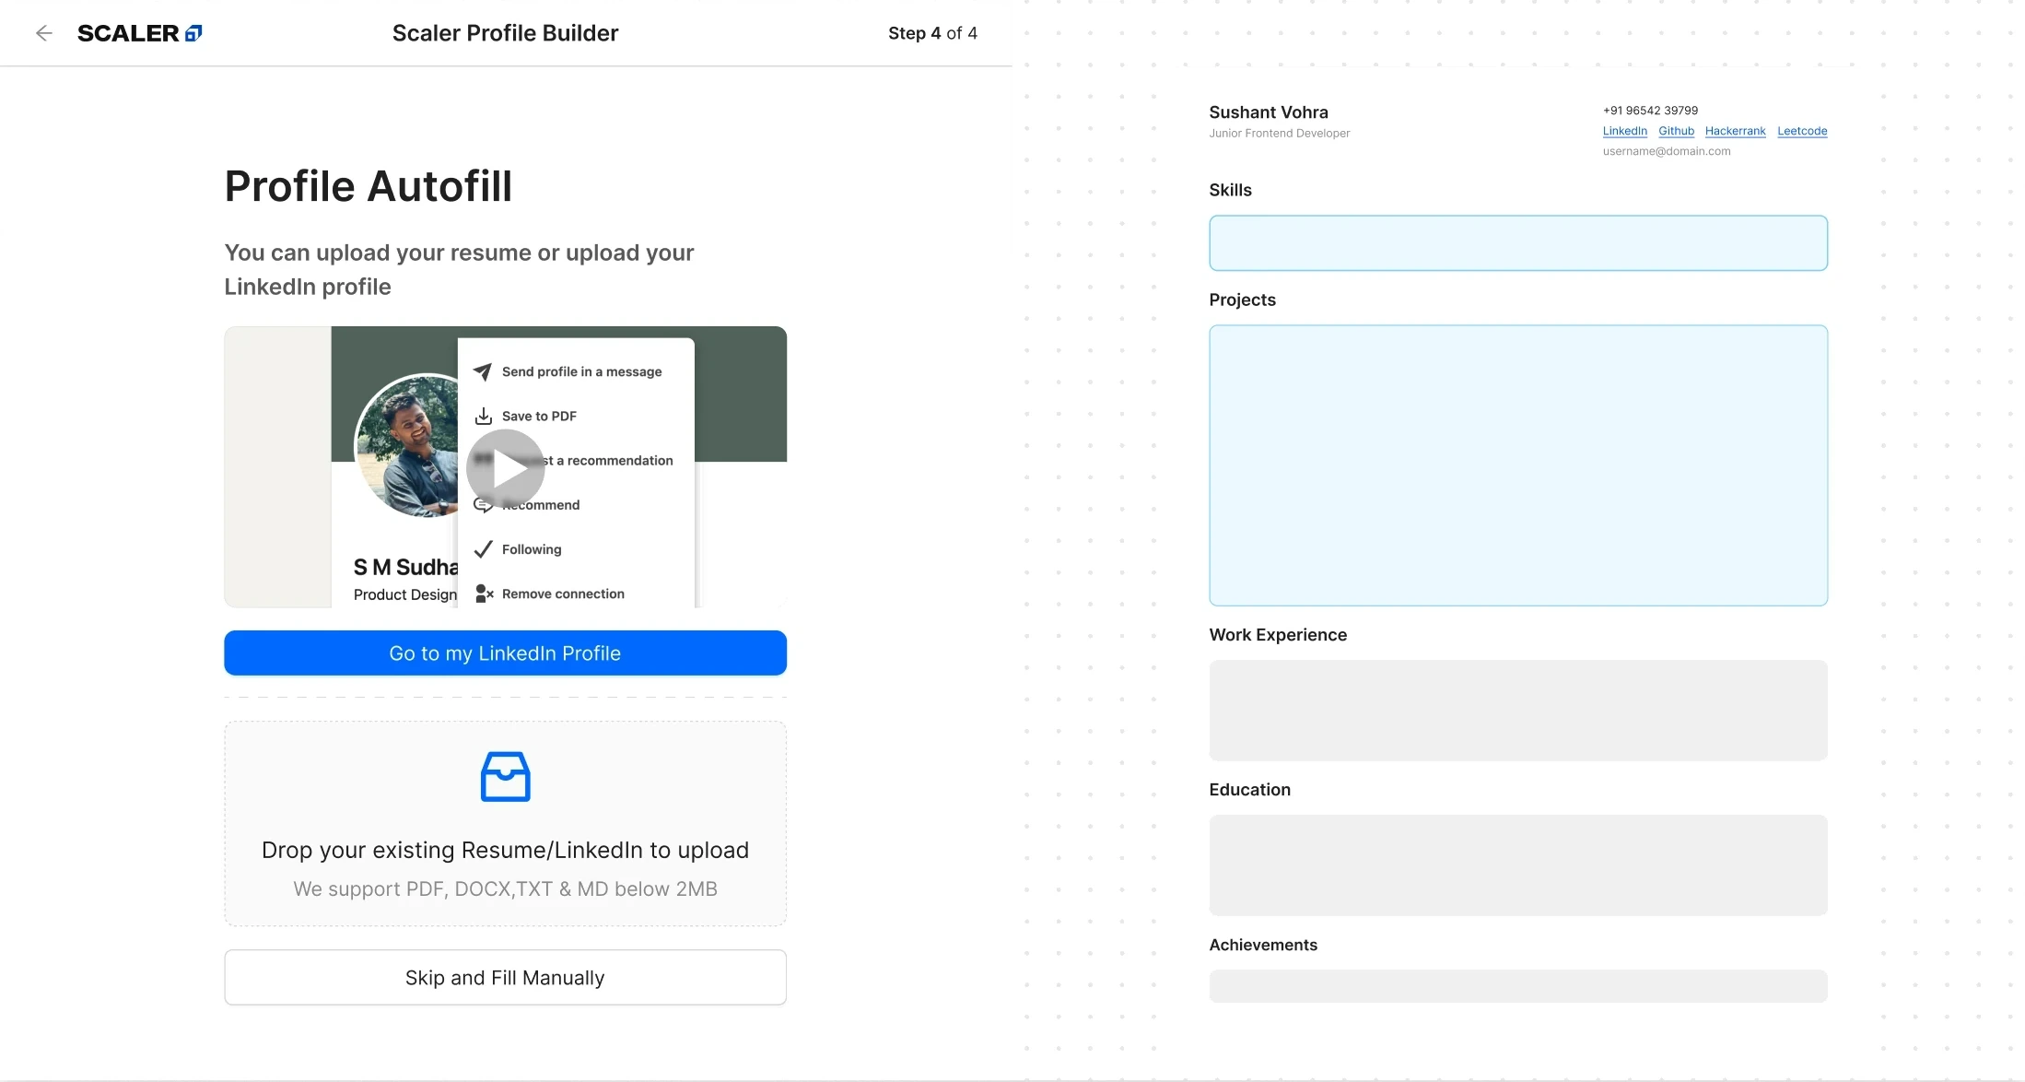
Task: Select the Work Experience placeholder block
Action: pyautogui.click(x=1517, y=710)
